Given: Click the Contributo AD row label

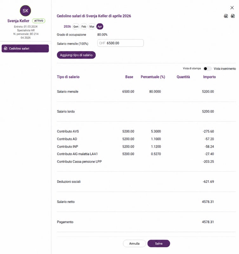Looking at the screenshot, I should pos(67,139).
